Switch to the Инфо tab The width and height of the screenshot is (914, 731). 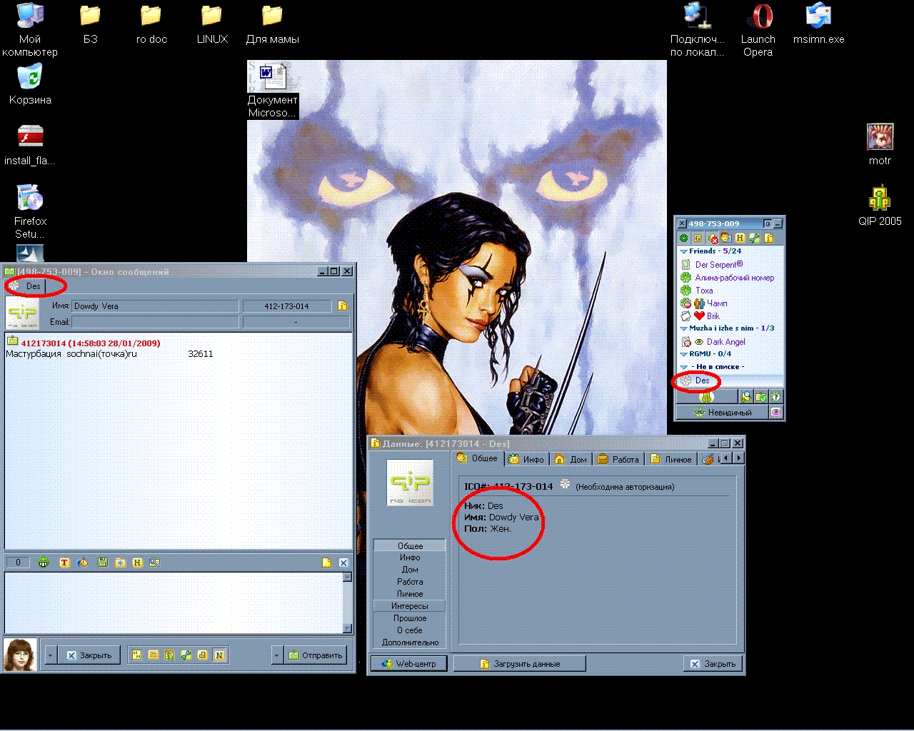coord(526,459)
